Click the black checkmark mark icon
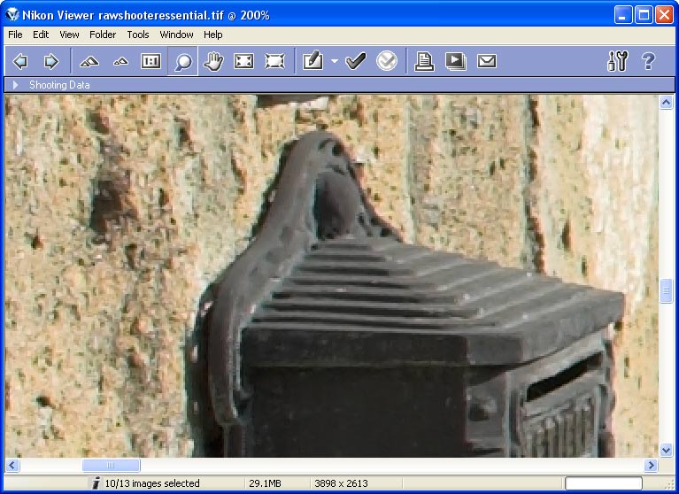 [x=356, y=61]
